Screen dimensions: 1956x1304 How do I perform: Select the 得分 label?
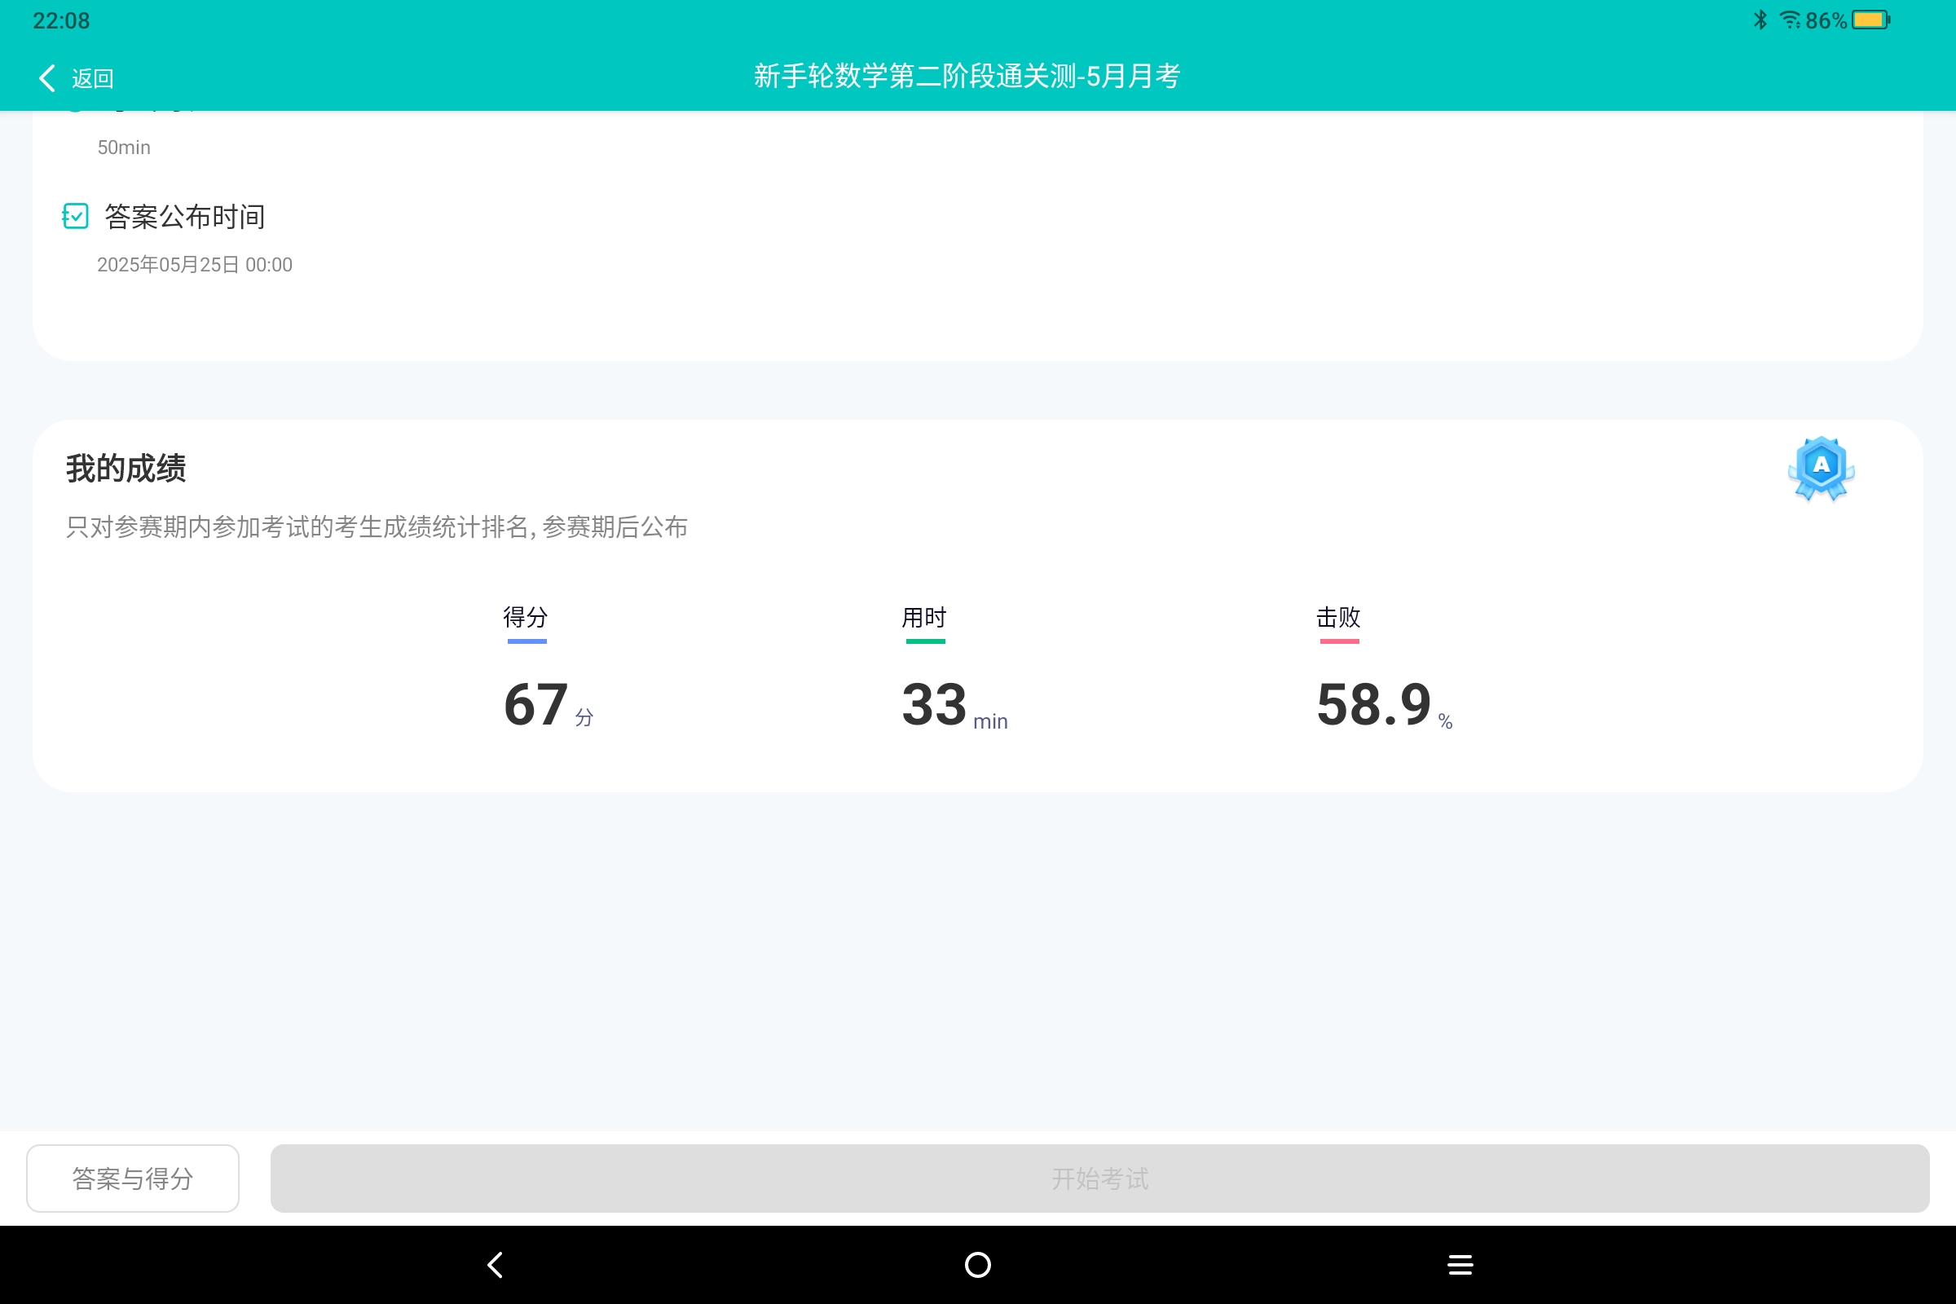tap(526, 617)
